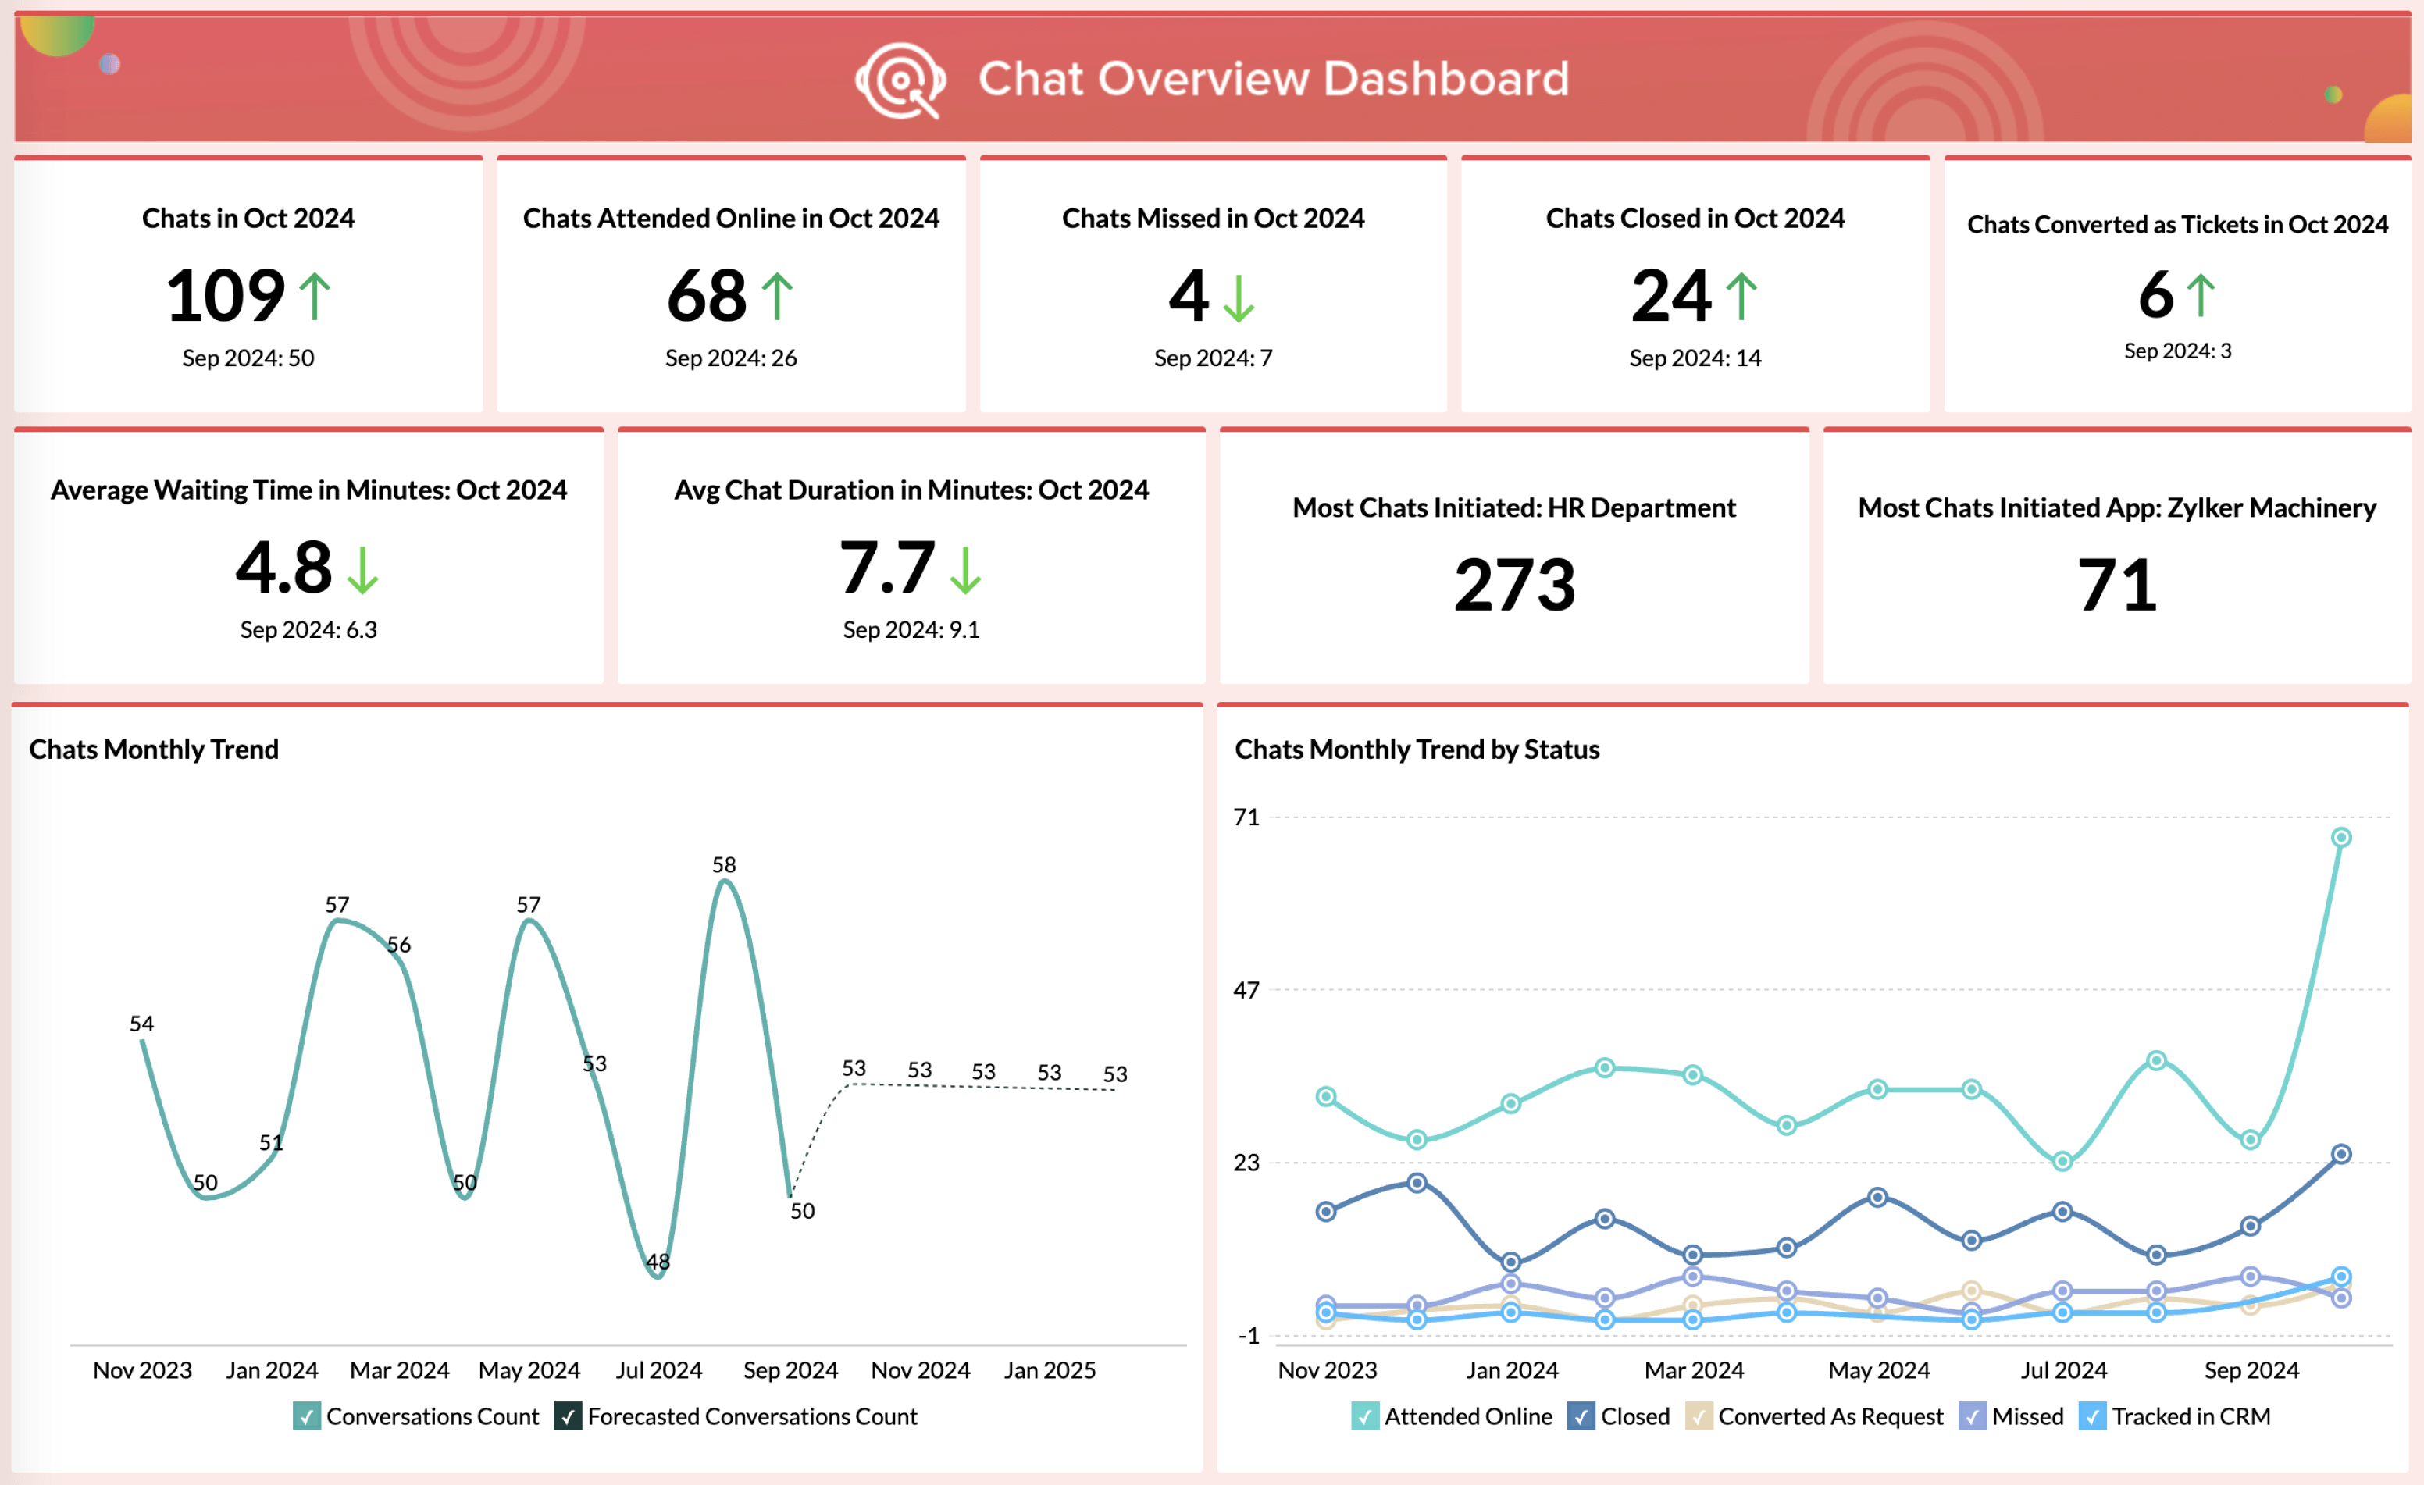Image resolution: width=2424 pixels, height=1485 pixels.
Task: Click up arrow beside 6 converted tickets
Action: (2200, 295)
